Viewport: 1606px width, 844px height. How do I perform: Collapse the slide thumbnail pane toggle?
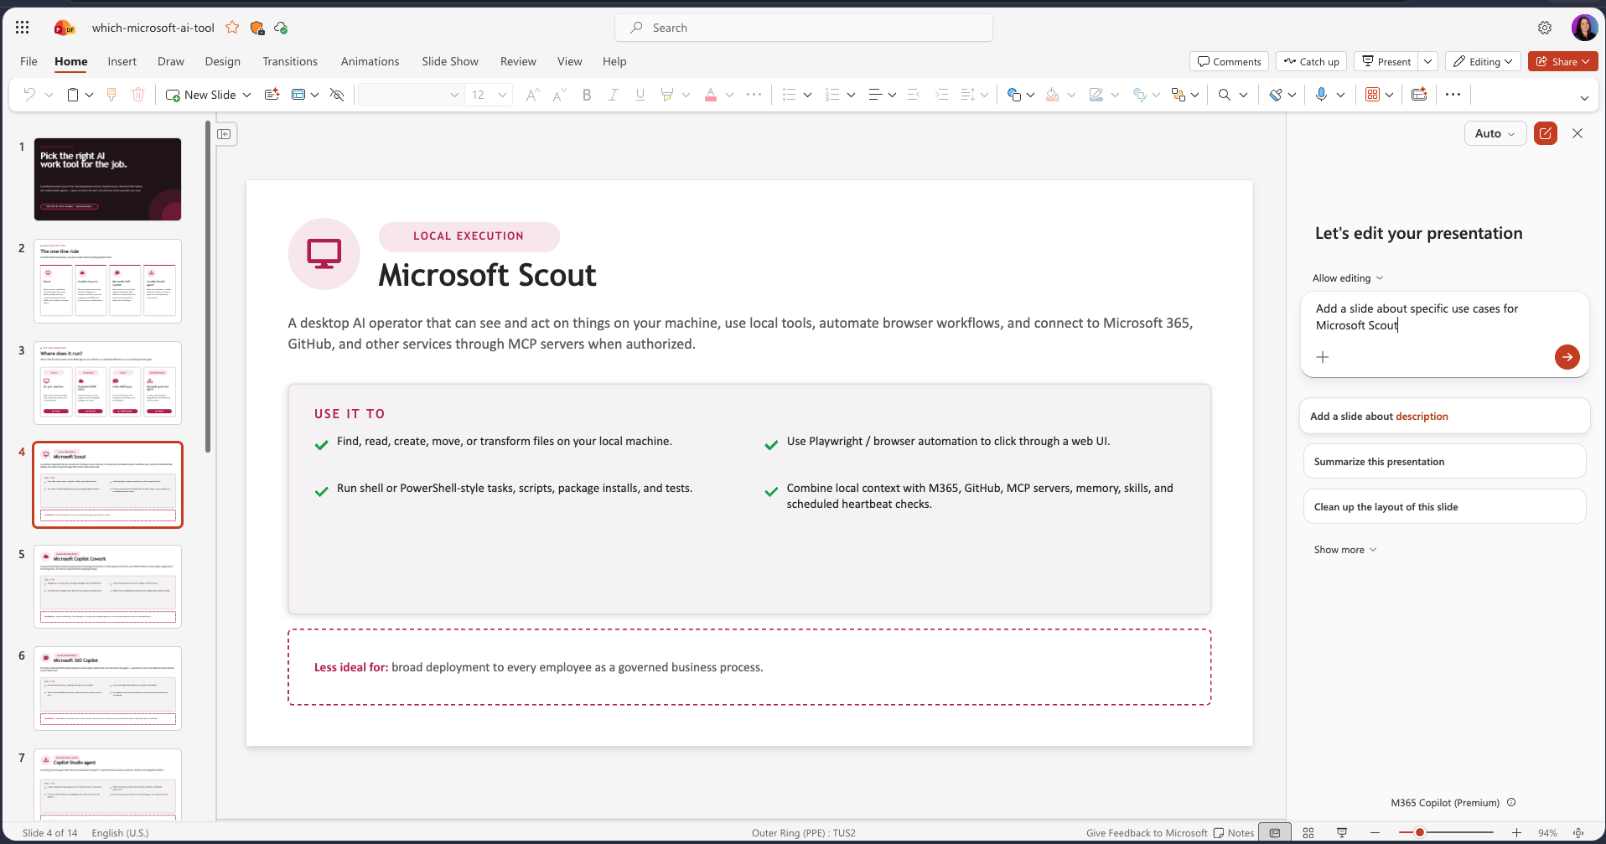[225, 134]
